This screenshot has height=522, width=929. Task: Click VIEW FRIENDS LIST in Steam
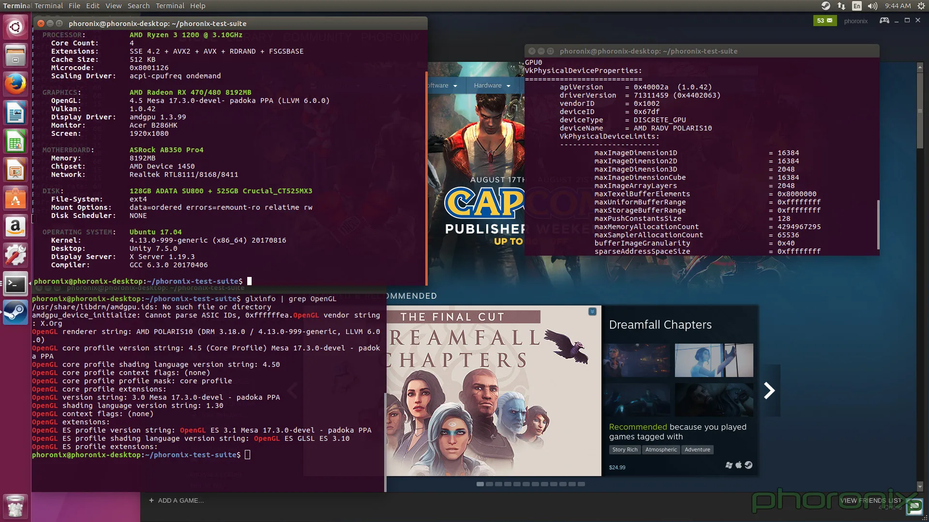point(870,501)
